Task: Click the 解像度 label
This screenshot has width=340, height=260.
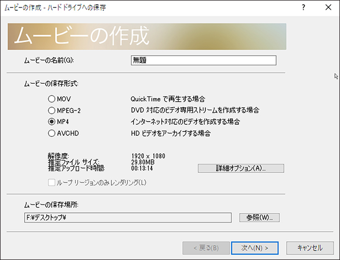Action: [58, 156]
